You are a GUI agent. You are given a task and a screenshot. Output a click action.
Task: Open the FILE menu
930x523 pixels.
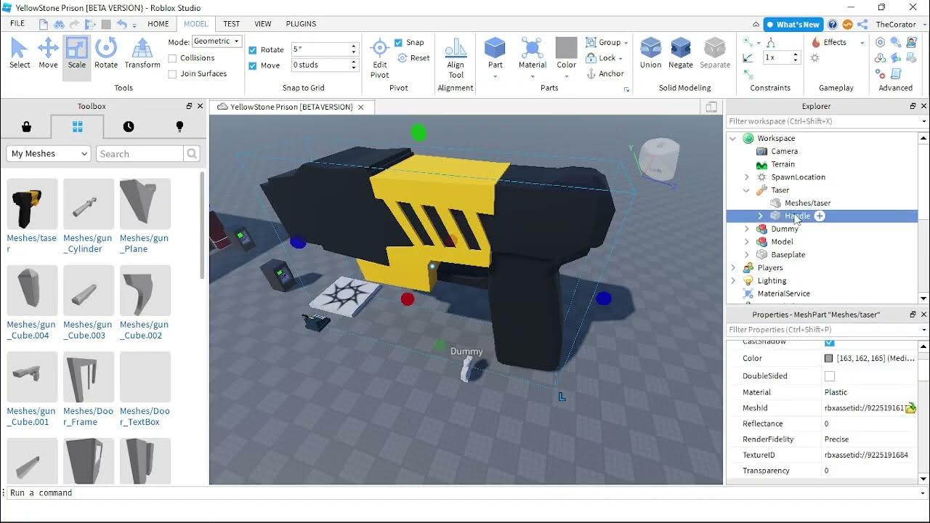(17, 24)
